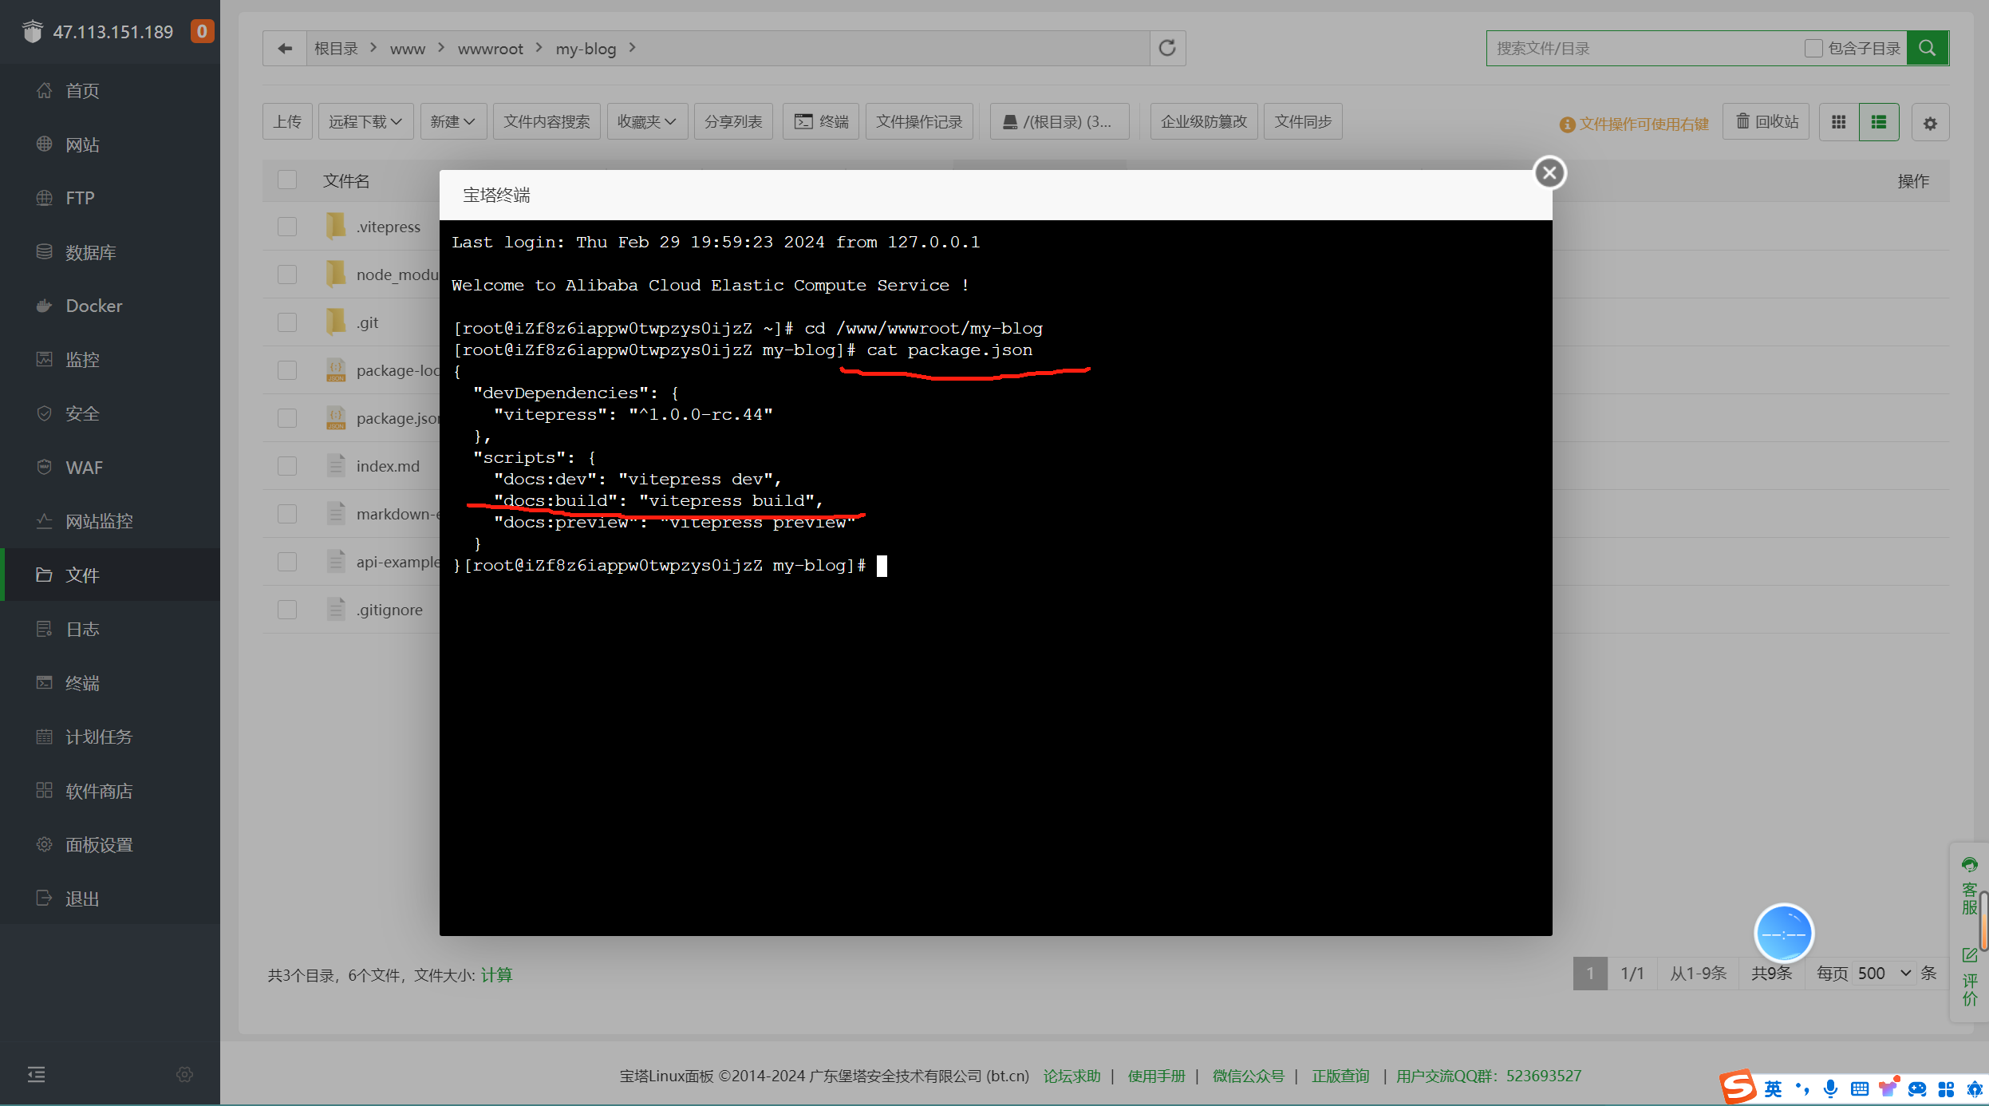Click 文件同步 button

coord(1303,121)
